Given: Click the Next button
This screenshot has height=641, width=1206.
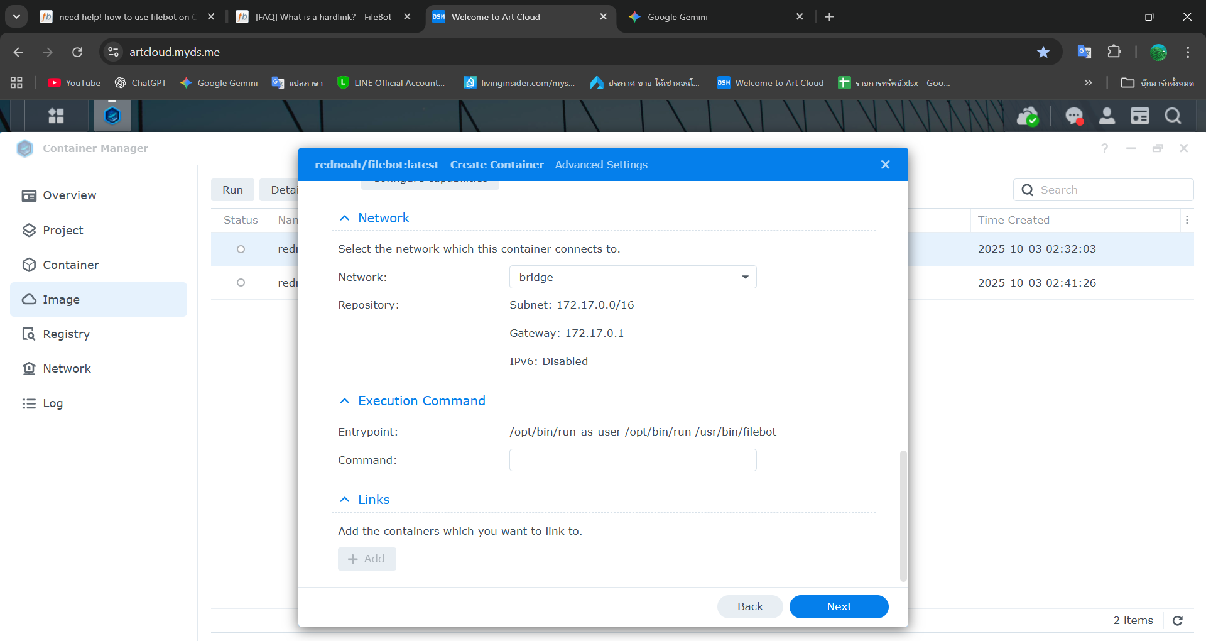Looking at the screenshot, I should 839,606.
